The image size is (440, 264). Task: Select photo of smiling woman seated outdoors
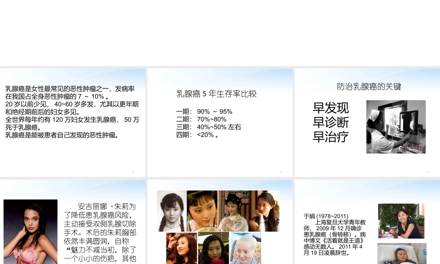[x=401, y=221]
